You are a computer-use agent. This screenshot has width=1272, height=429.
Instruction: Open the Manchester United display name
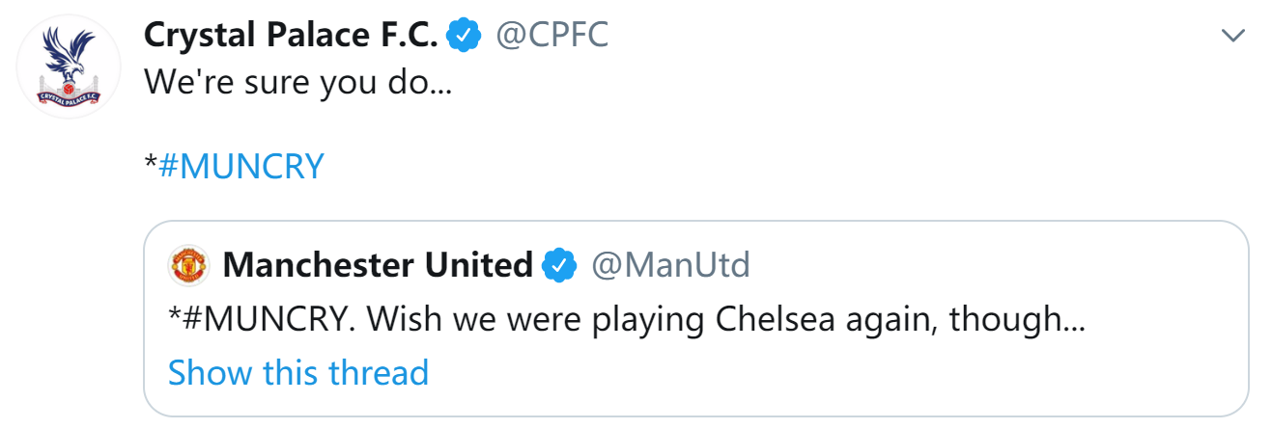(x=378, y=265)
